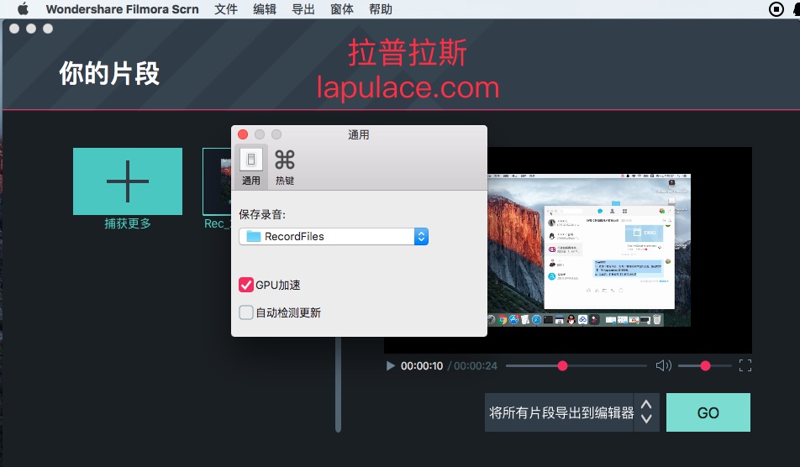Open the 文件 menu
Screen dimensions: 800x467
click(225, 9)
